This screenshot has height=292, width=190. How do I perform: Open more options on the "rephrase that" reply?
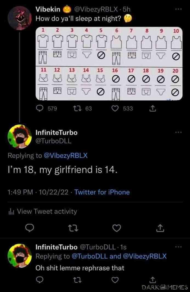[178, 247]
